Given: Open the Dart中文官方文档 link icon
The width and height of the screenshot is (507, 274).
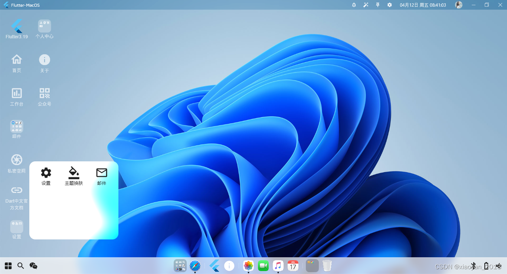Looking at the screenshot, I should pos(17,197).
